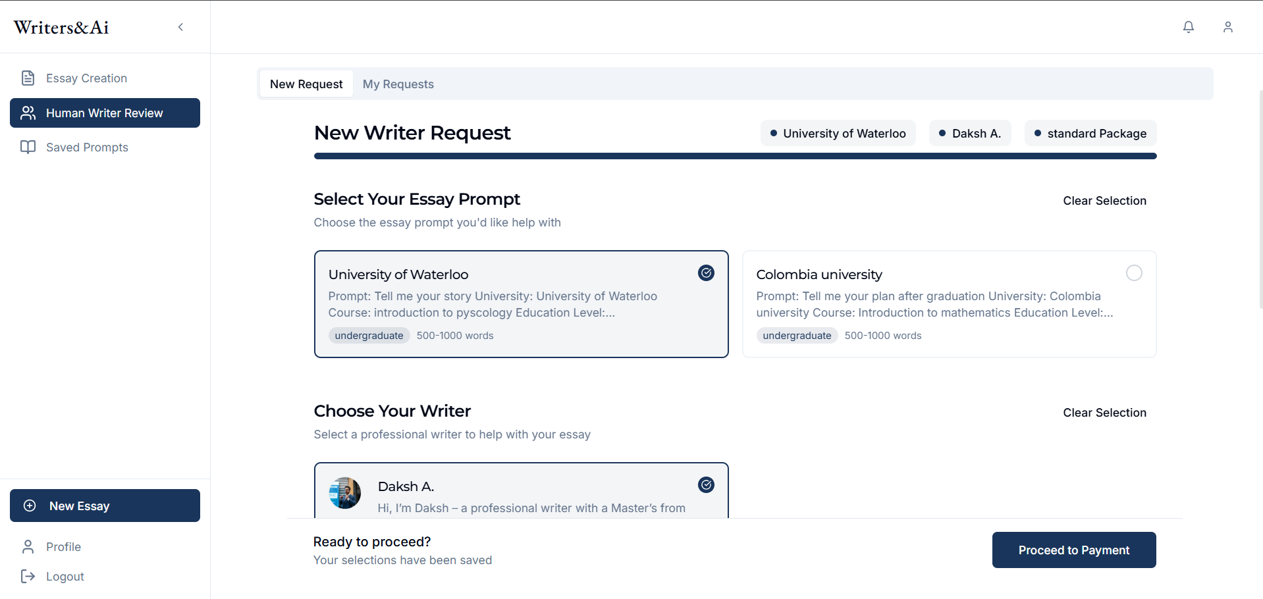Image resolution: width=1263 pixels, height=599 pixels.
Task: Click the New Writer Request progress bar
Action: (735, 156)
